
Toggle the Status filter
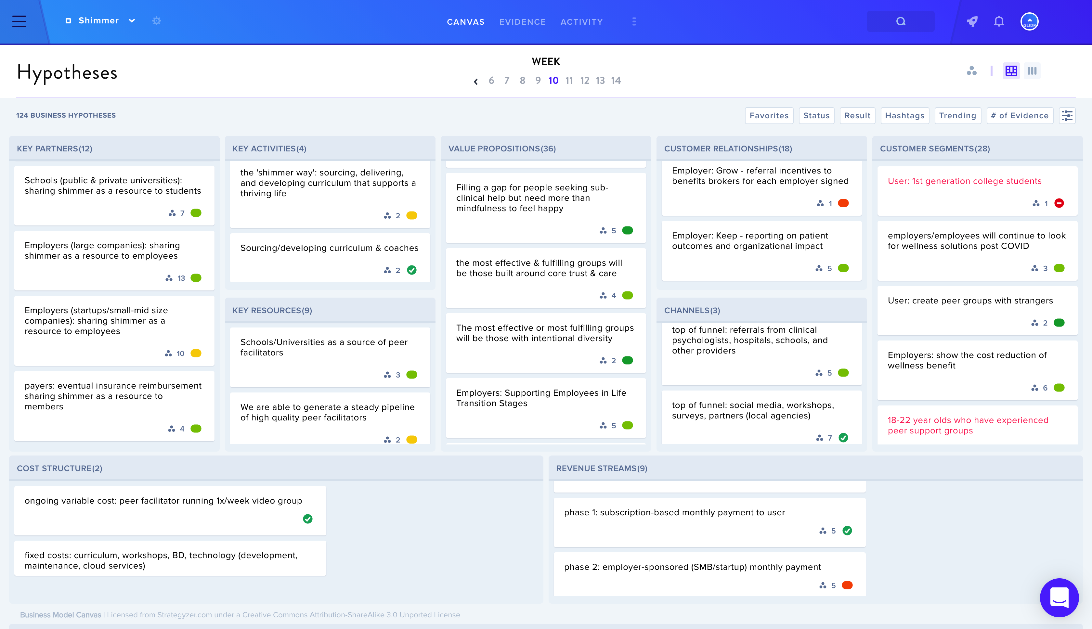pyautogui.click(x=816, y=115)
